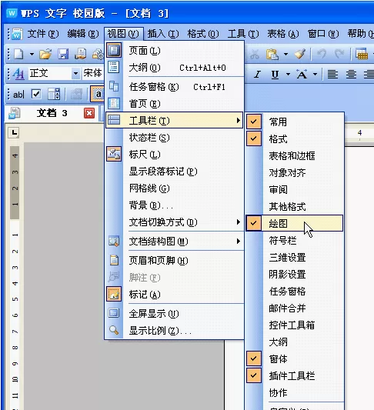Click the text field form control icon
The height and width of the screenshot is (410, 374).
[x=18, y=95]
